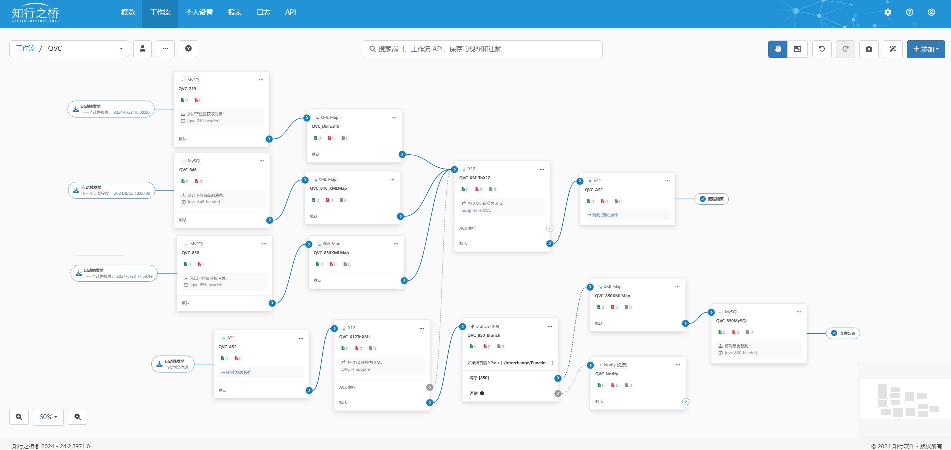
Task: Click the redo arrow in the toolbar
Action: [845, 49]
